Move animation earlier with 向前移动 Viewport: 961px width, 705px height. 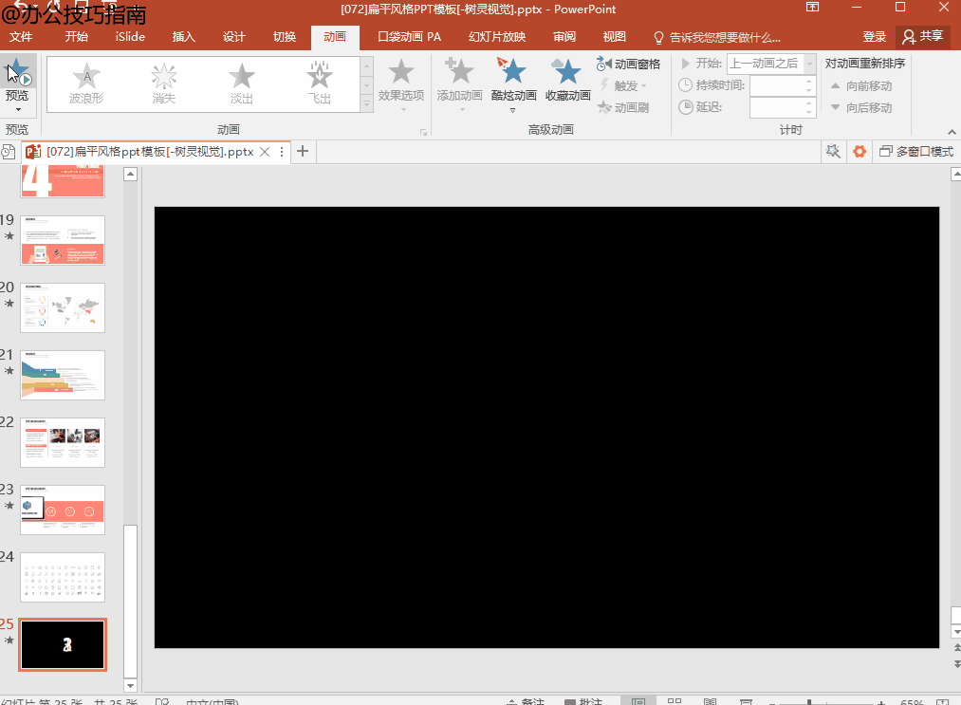click(861, 85)
